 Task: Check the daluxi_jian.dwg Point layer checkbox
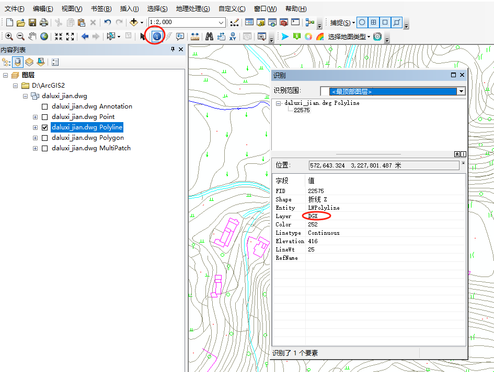pyautogui.click(x=44, y=116)
